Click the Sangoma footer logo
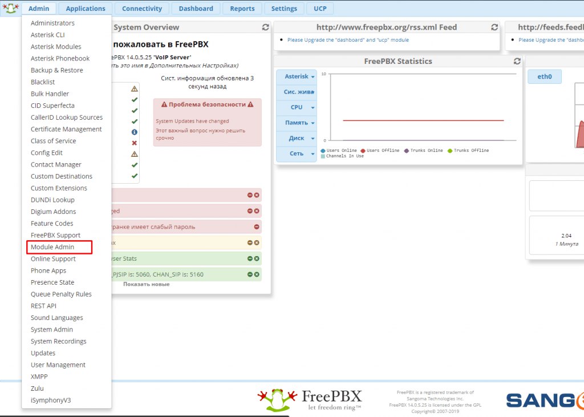The image size is (584, 417). pyautogui.click(x=545, y=400)
